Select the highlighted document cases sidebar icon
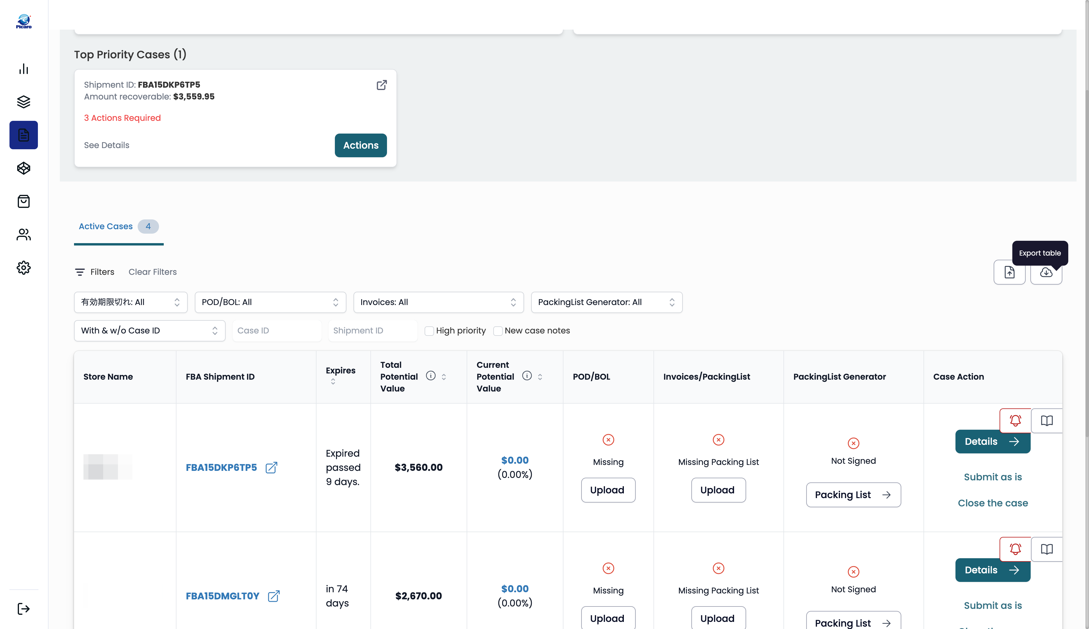Screen dimensions: 1089x629 coord(24,135)
